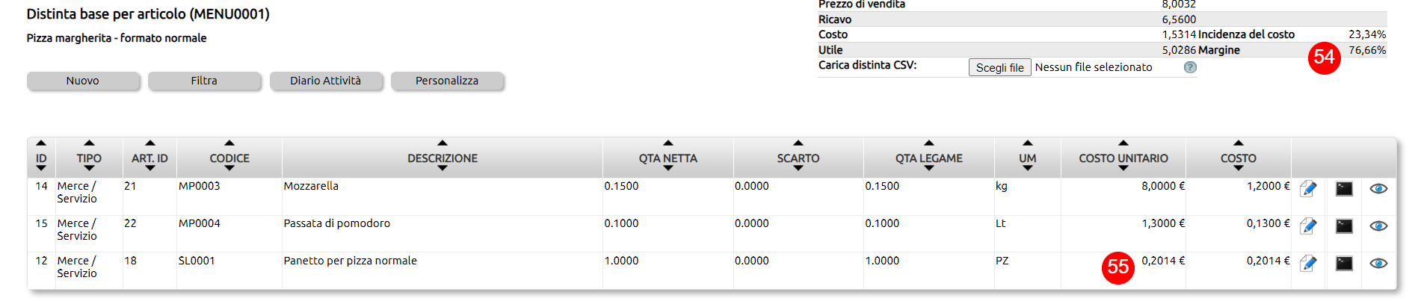The image size is (1412, 301).
Task: View Panetto per pizza details with eye icon
Action: 1378,264
